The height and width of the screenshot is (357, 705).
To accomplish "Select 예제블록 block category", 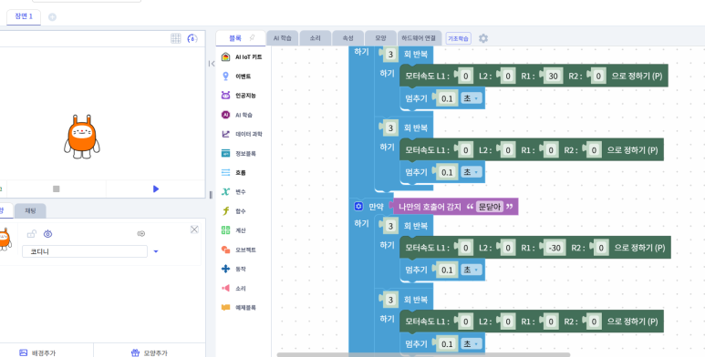I will 239,308.
